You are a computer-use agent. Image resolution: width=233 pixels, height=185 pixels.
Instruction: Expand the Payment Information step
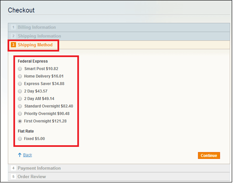(x=119, y=168)
